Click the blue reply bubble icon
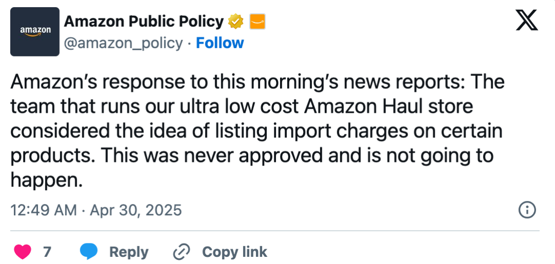555x264 pixels. [88, 252]
